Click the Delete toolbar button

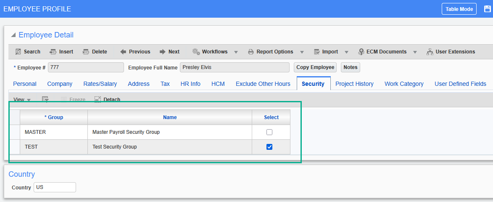[x=95, y=52]
